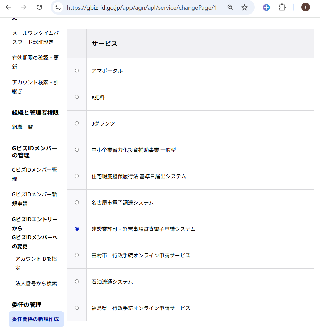Open メールワンタイムパスワード認証設定 sidebar link
Image resolution: width=320 pixels, height=327 pixels.
pos(35,37)
